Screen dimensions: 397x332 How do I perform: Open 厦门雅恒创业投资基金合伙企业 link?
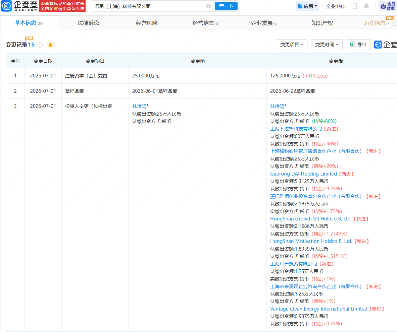[x=316, y=196]
